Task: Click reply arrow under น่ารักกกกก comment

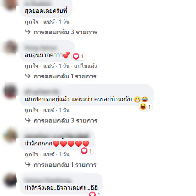Action: 28,165
